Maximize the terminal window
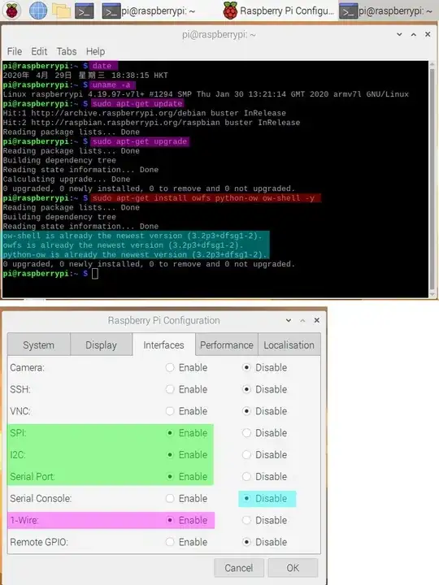 [413, 34]
